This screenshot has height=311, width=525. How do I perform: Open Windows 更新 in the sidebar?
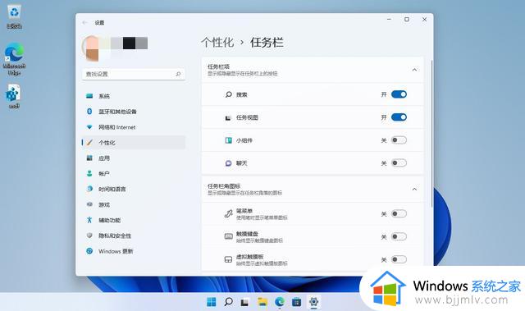pos(134,251)
